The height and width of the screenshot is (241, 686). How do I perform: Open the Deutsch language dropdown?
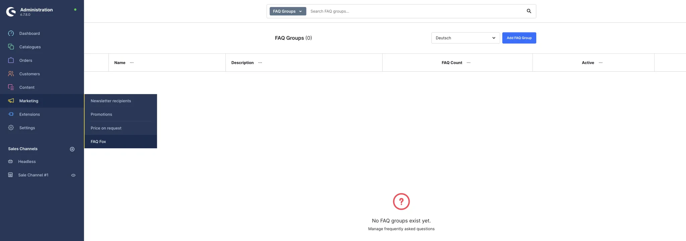tap(465, 38)
